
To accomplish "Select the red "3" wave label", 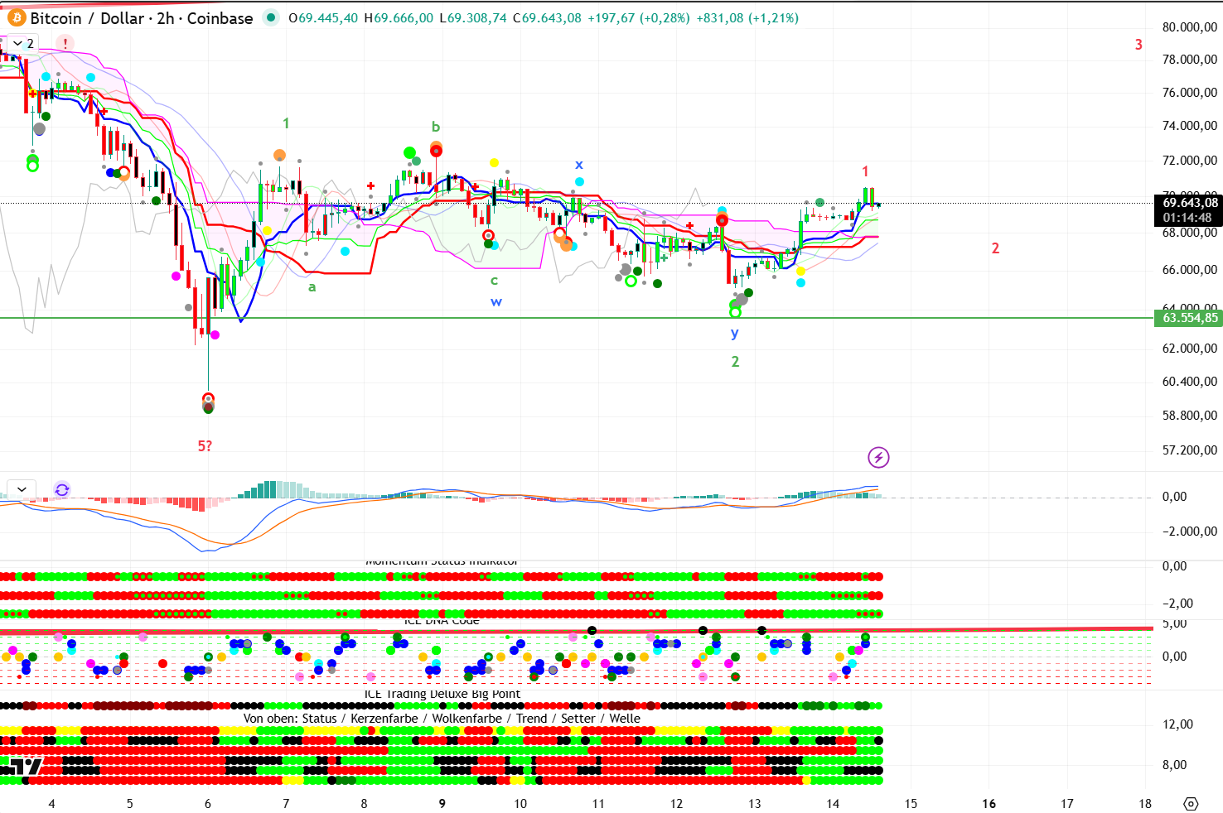I will 1138,45.
